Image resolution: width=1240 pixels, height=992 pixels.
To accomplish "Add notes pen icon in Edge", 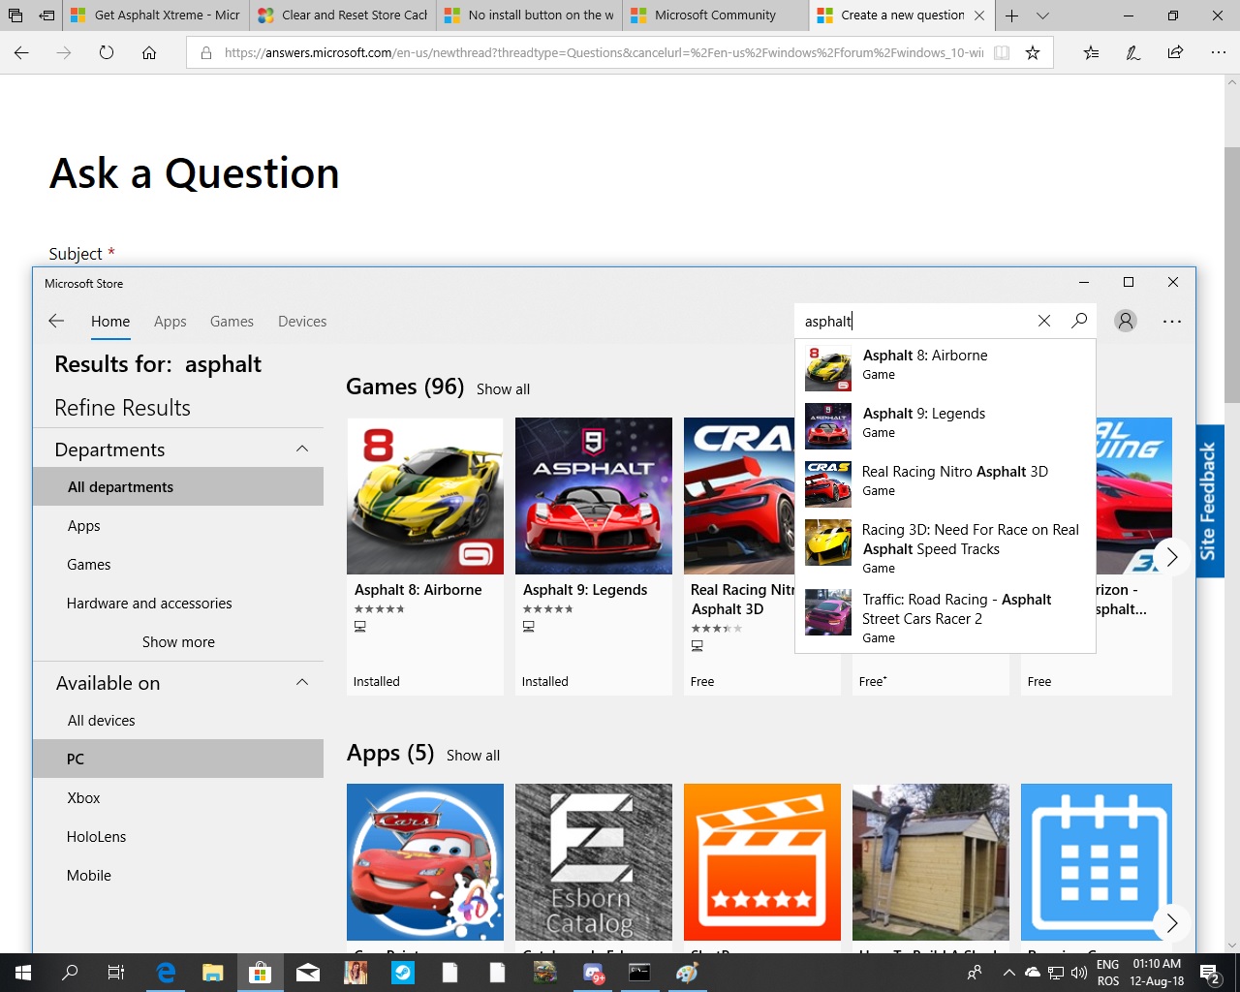I will 1133,53.
